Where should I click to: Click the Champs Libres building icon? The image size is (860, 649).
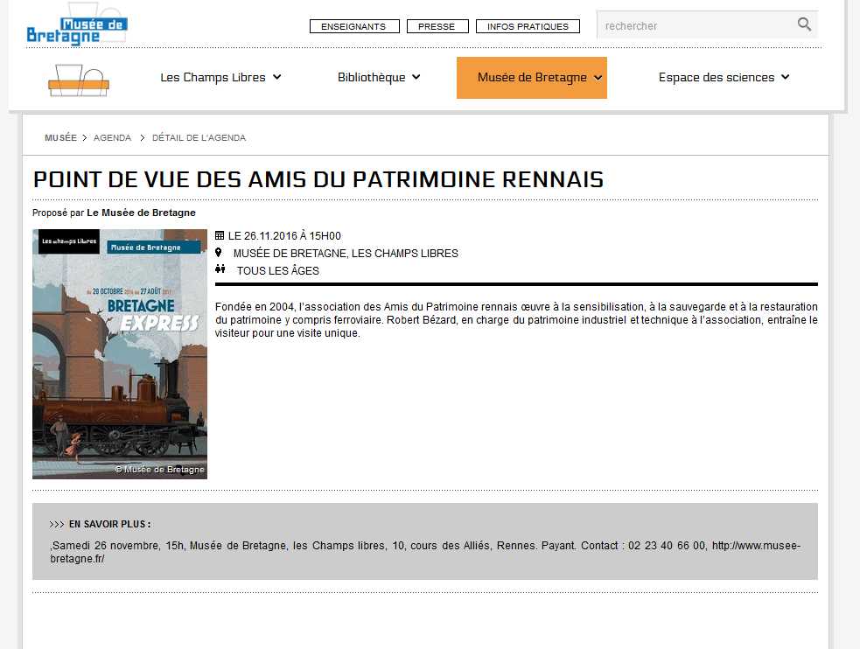[x=79, y=80]
